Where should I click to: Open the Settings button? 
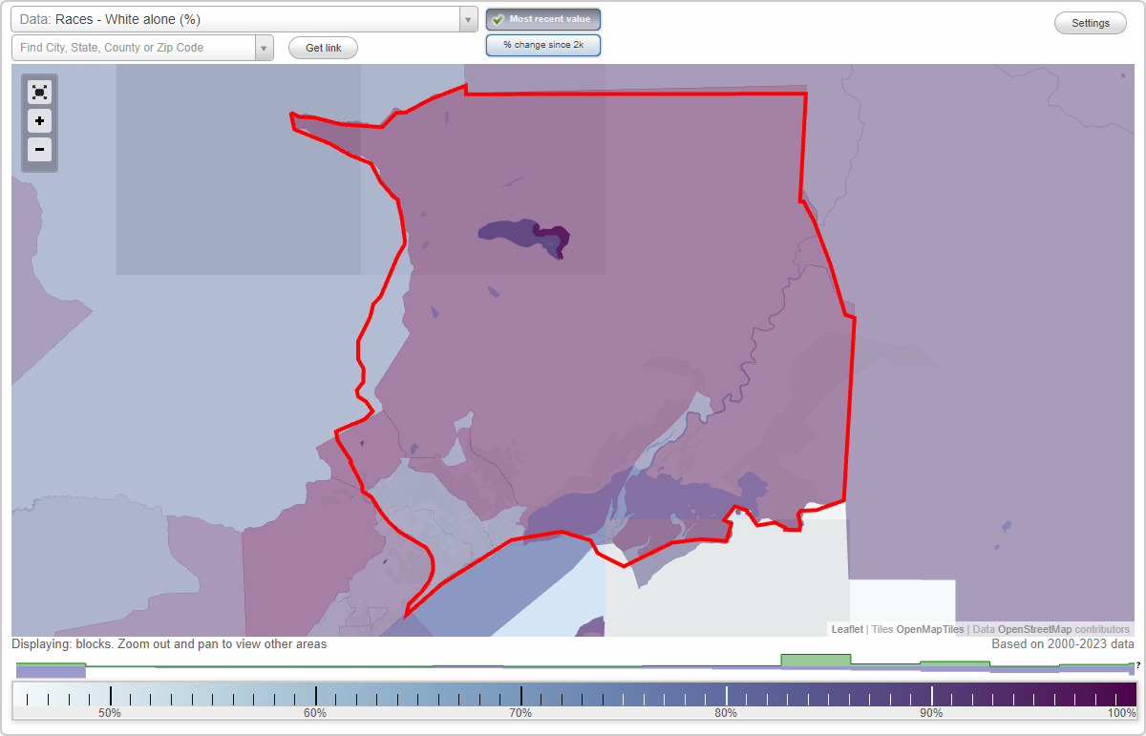click(x=1090, y=22)
